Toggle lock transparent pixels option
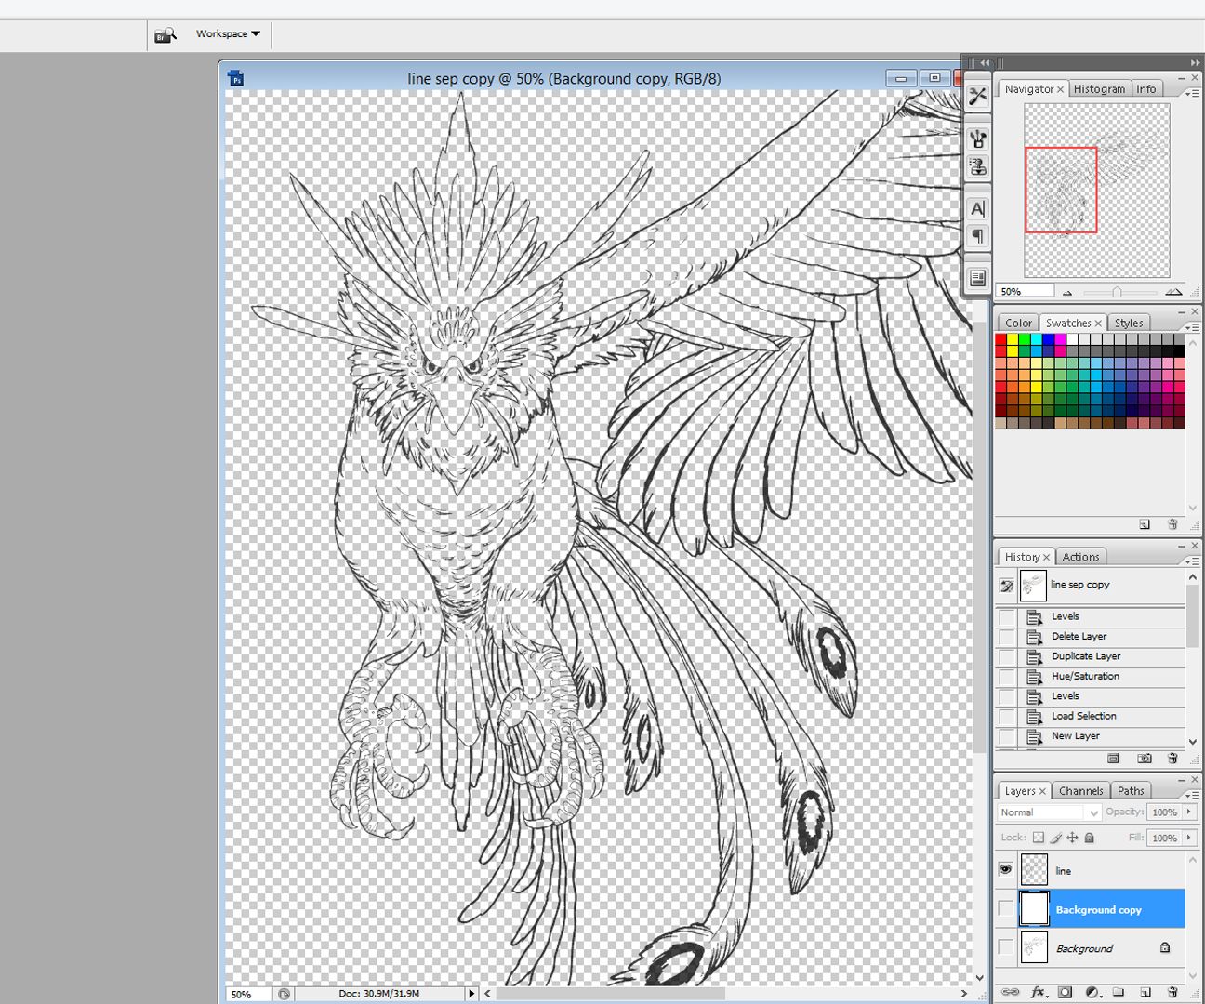 tap(1039, 838)
